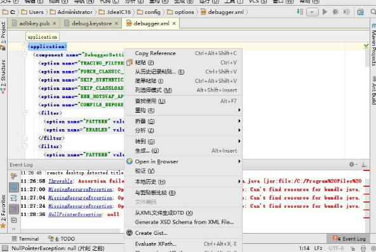The image size is (376, 252).
Task: Choose Create Gist... menu item
Action: (x=183, y=233)
